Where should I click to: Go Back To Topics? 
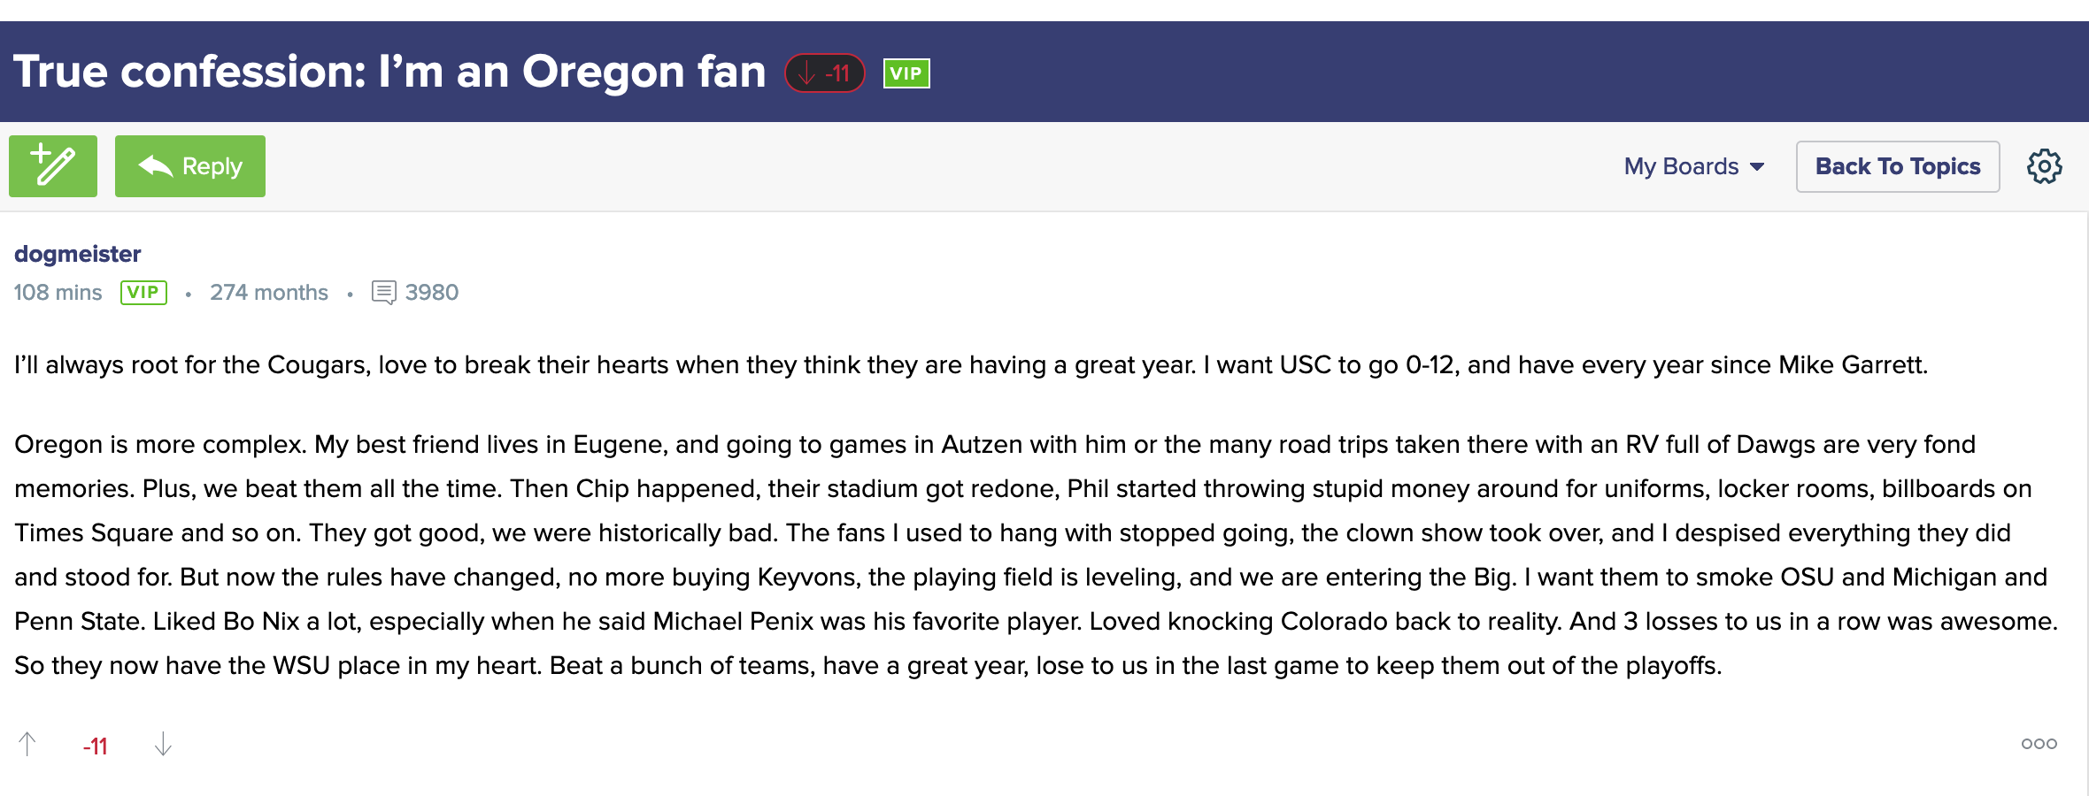1897,166
